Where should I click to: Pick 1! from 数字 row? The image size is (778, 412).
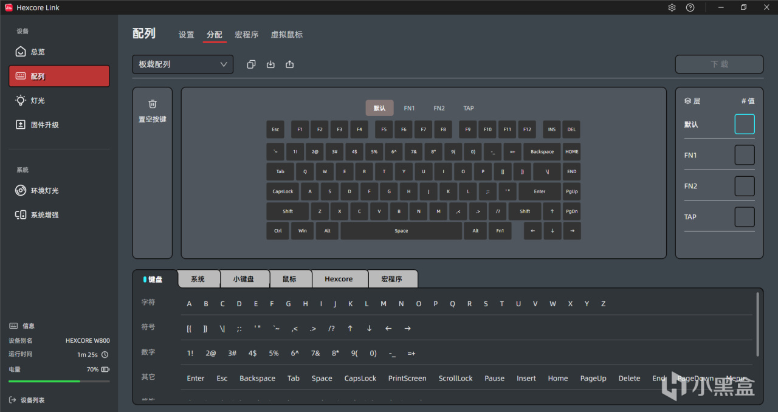[190, 353]
